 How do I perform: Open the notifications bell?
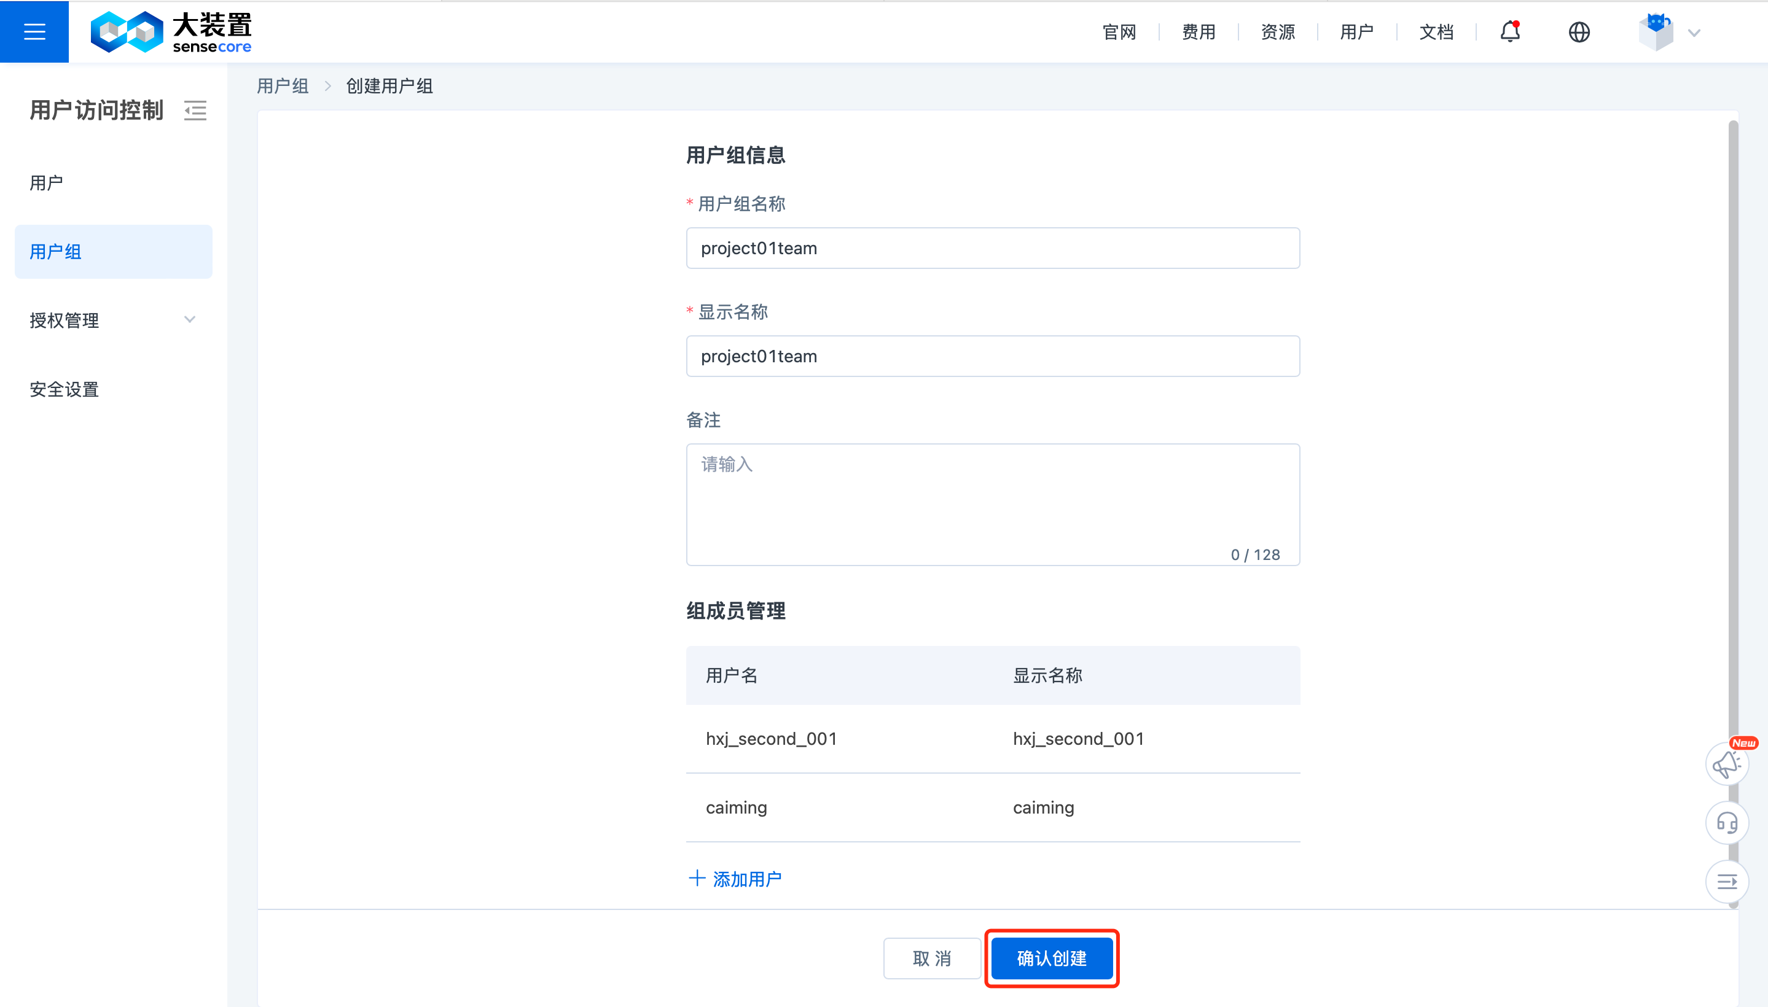1510,32
